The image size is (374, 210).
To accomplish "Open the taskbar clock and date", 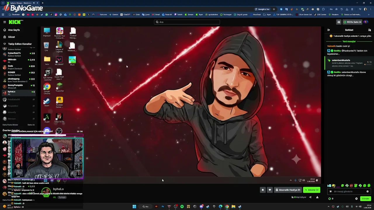I will pyautogui.click(x=368, y=206).
